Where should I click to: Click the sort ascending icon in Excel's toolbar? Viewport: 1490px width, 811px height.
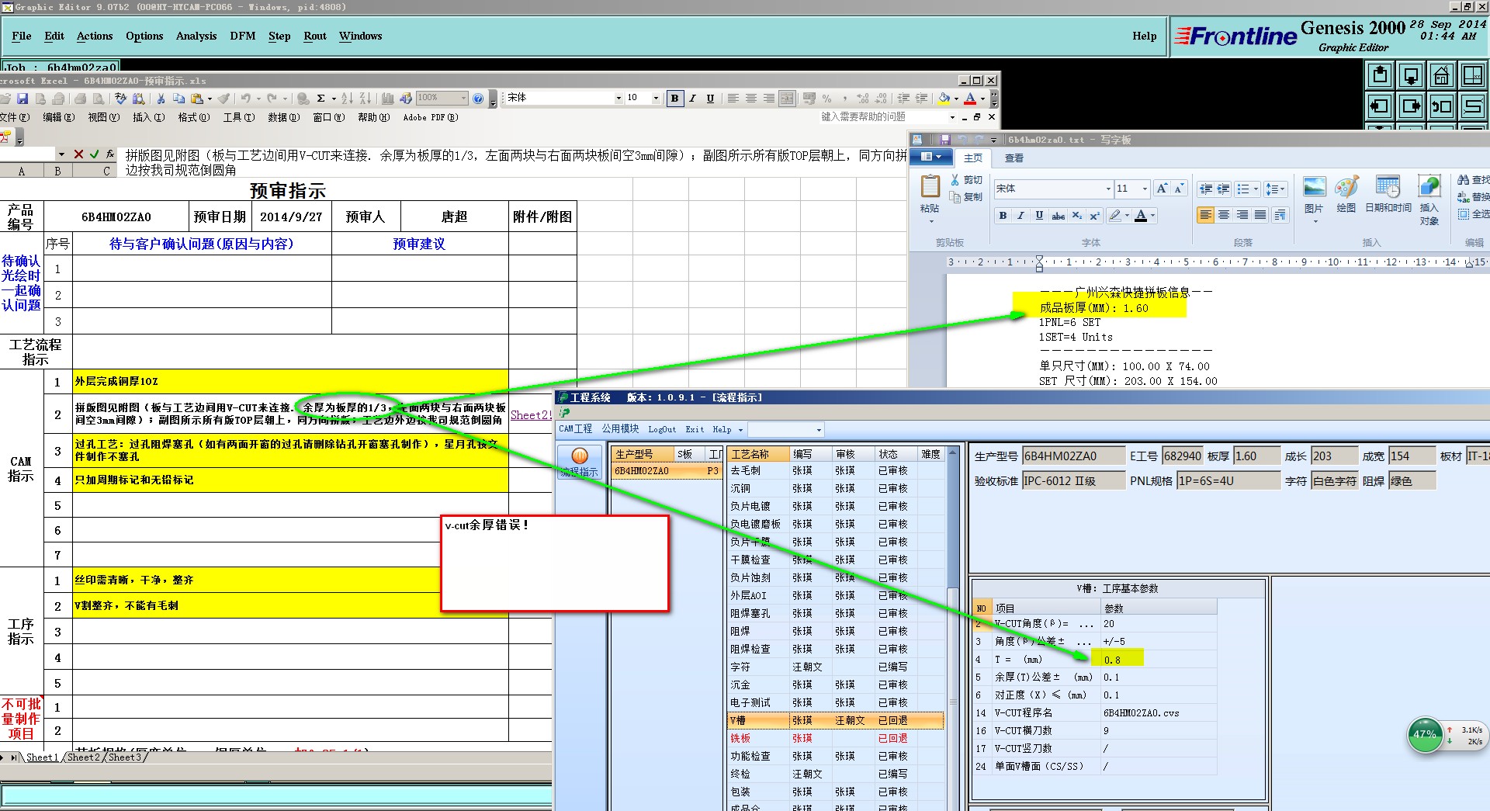346,99
